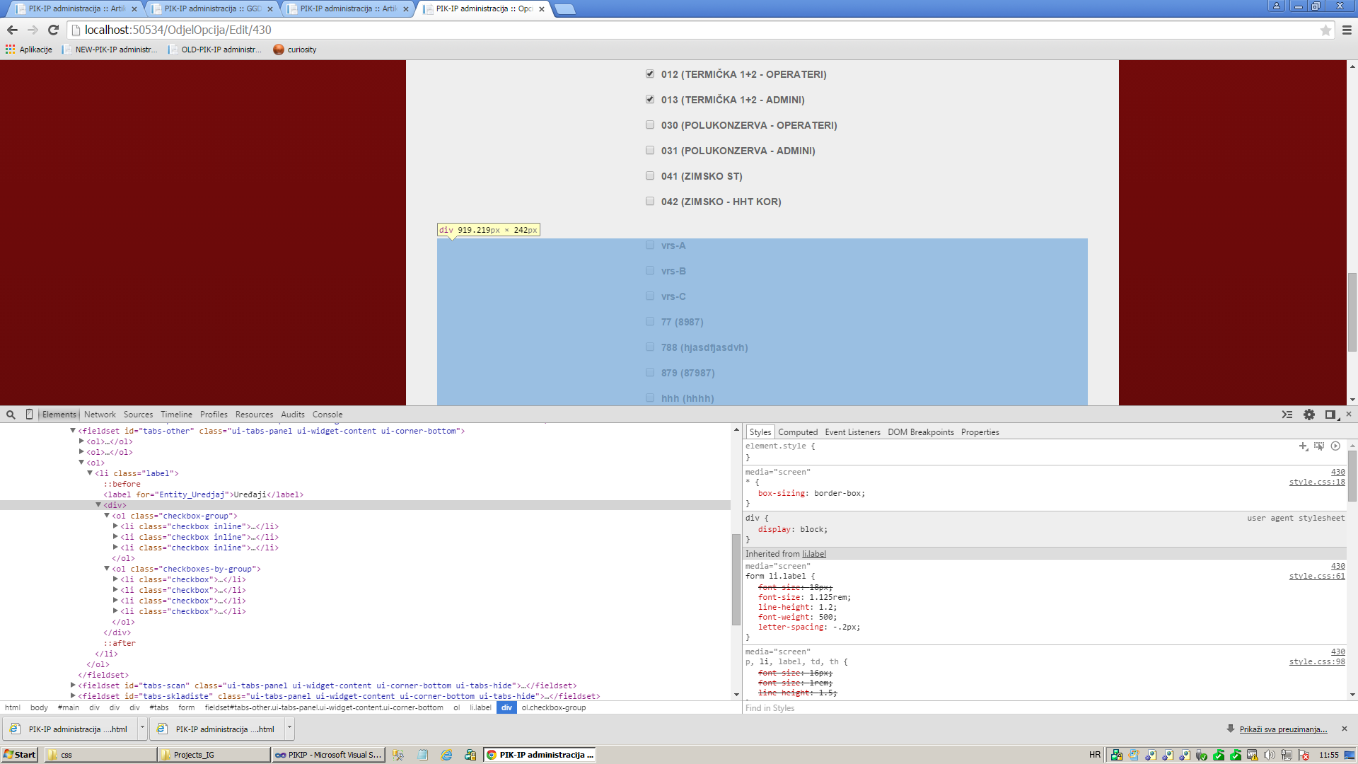Check the 788 (hjasdfjasdvh) checkbox

[x=650, y=347]
